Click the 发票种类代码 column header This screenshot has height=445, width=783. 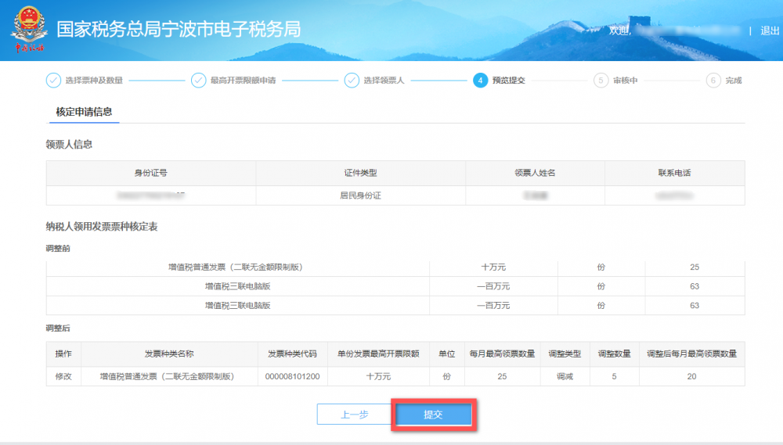(x=292, y=353)
